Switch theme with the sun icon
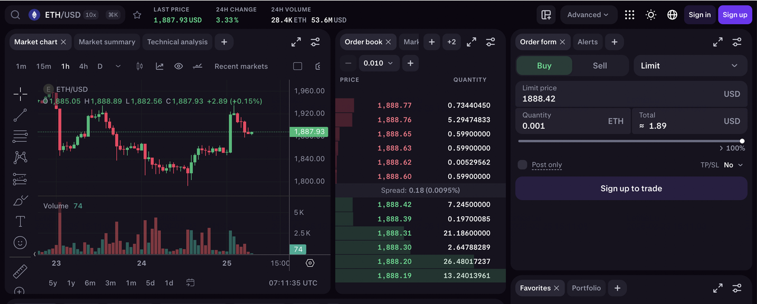 pos(651,15)
